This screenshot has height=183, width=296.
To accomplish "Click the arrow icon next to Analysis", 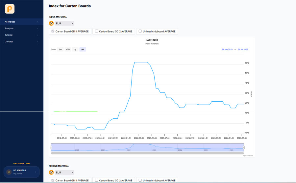I will pyautogui.click(x=37, y=29).
